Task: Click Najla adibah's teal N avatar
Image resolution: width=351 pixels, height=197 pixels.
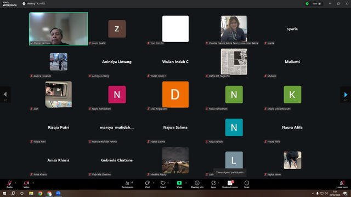Action: click(234, 128)
